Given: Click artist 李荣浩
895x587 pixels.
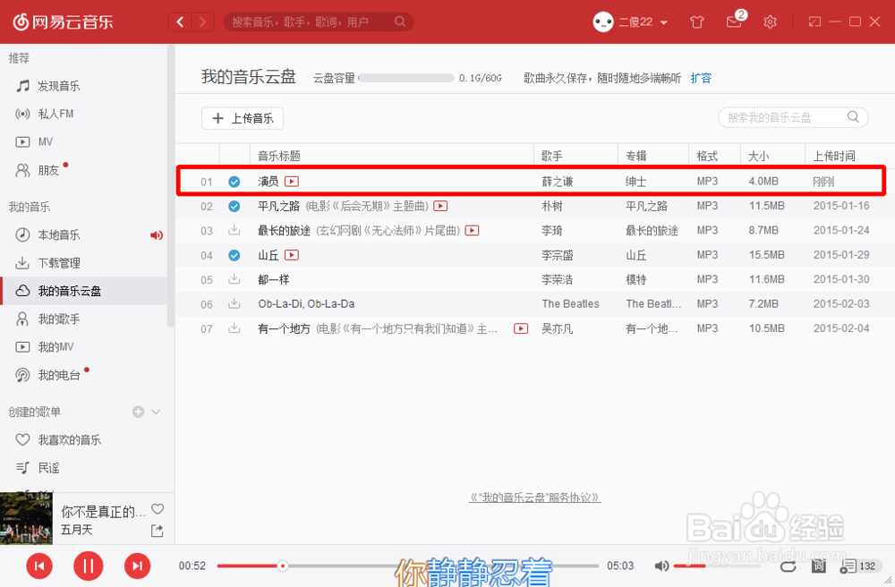Looking at the screenshot, I should 557,279.
